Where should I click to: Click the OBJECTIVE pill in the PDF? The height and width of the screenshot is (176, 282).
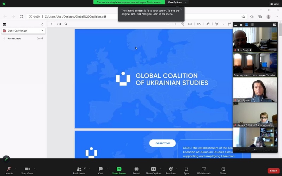[163, 143]
